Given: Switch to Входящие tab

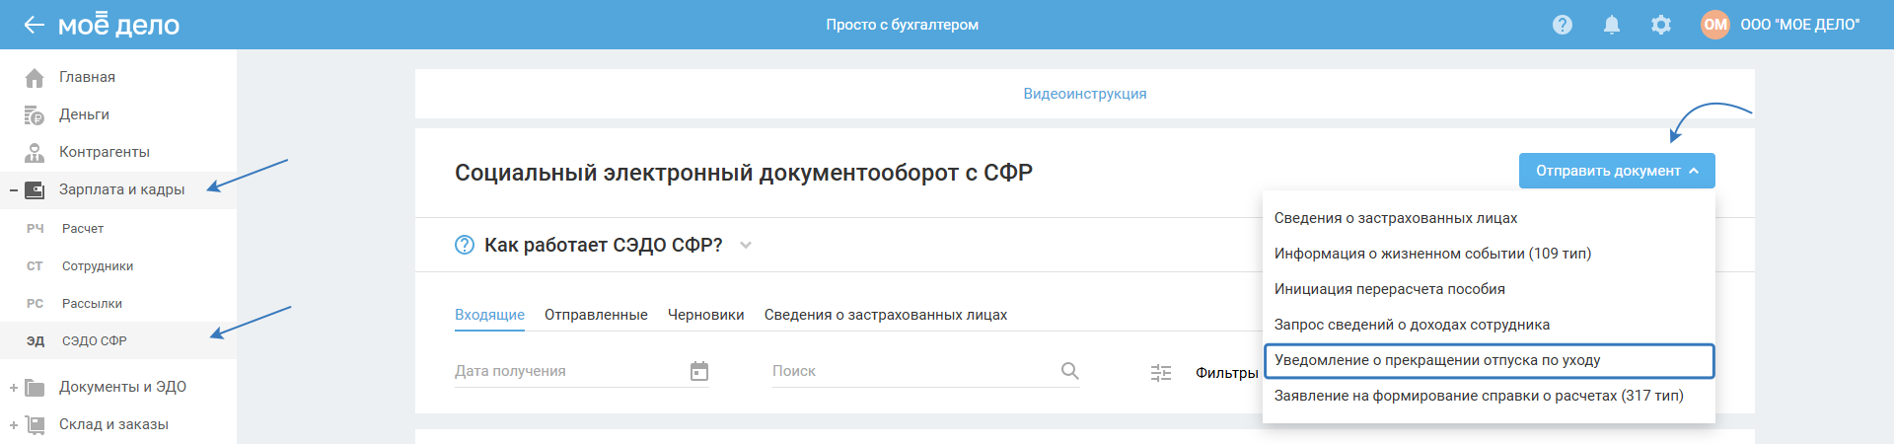Looking at the screenshot, I should pyautogui.click(x=489, y=315).
